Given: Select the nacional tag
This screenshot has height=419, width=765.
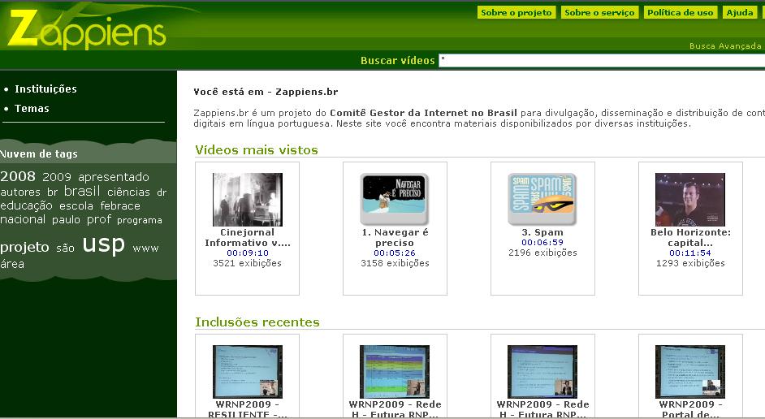Looking at the screenshot, I should 23,219.
